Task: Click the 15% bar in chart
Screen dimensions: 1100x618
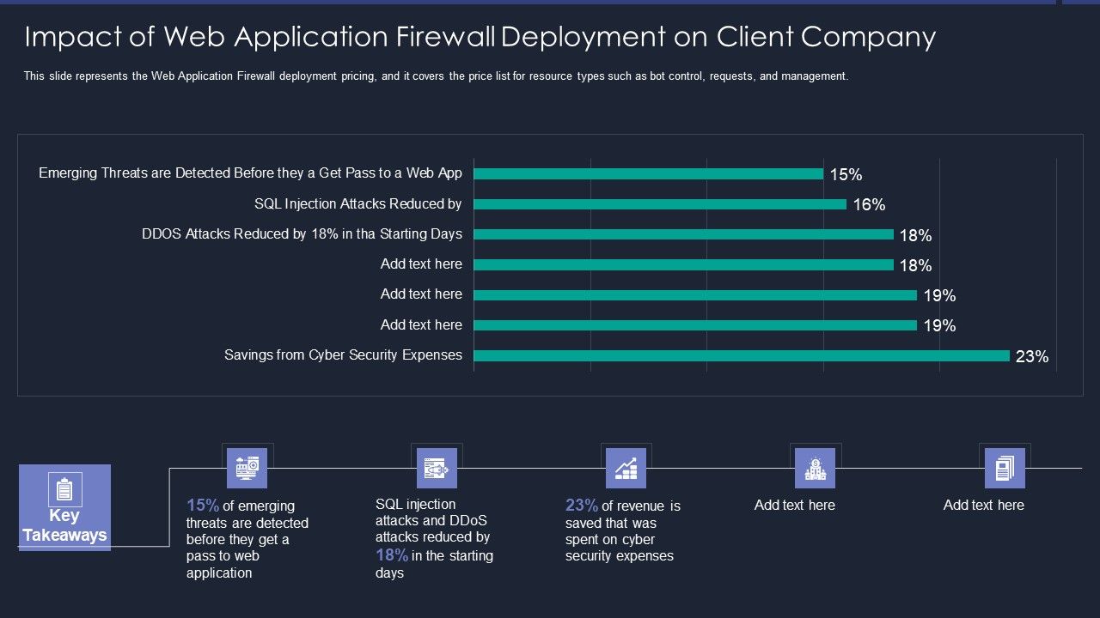Action: click(649, 173)
